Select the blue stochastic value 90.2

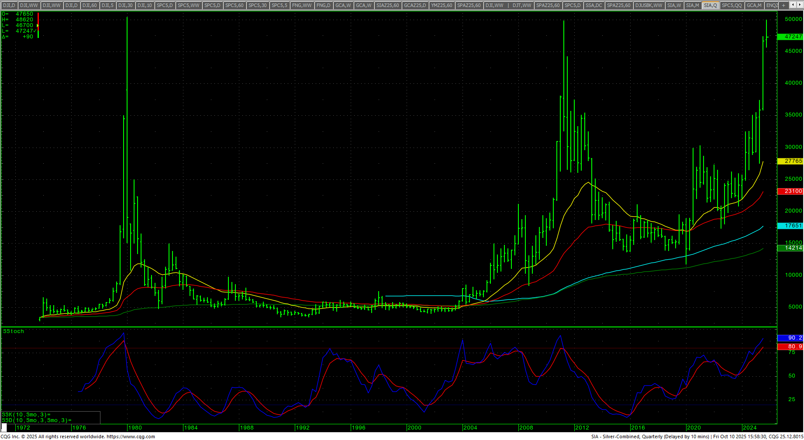pyautogui.click(x=790, y=338)
